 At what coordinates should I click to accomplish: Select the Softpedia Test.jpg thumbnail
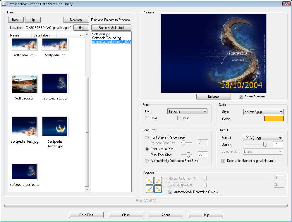(24, 127)
